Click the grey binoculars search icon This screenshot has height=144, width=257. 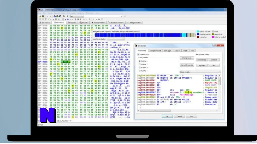pyautogui.click(x=60, y=16)
